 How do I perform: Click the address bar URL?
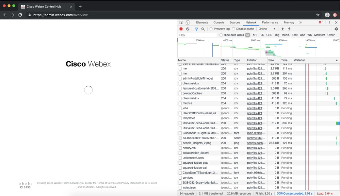(61, 15)
